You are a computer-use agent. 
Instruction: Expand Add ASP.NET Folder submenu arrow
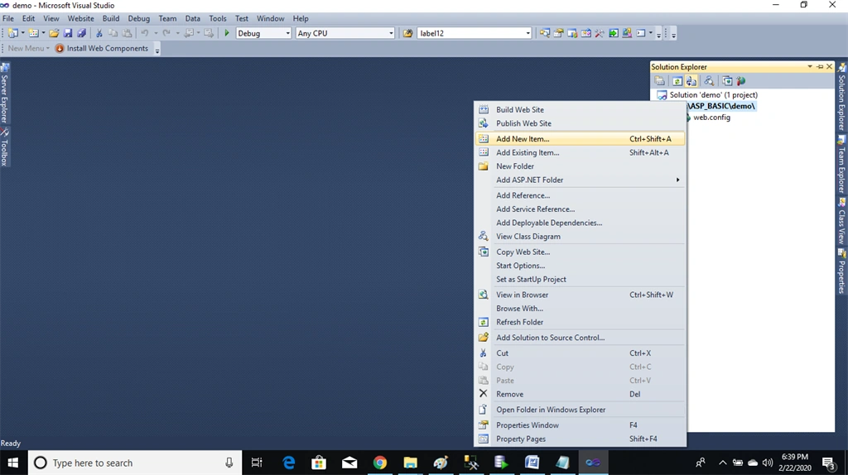pyautogui.click(x=677, y=180)
